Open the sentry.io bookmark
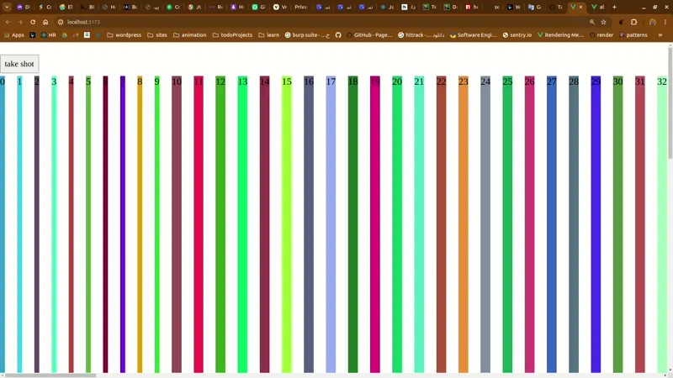673x378 pixels. (517, 35)
